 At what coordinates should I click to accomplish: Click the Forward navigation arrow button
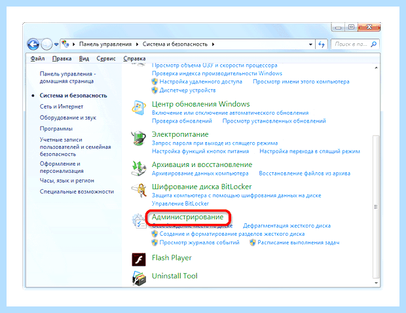click(46, 45)
